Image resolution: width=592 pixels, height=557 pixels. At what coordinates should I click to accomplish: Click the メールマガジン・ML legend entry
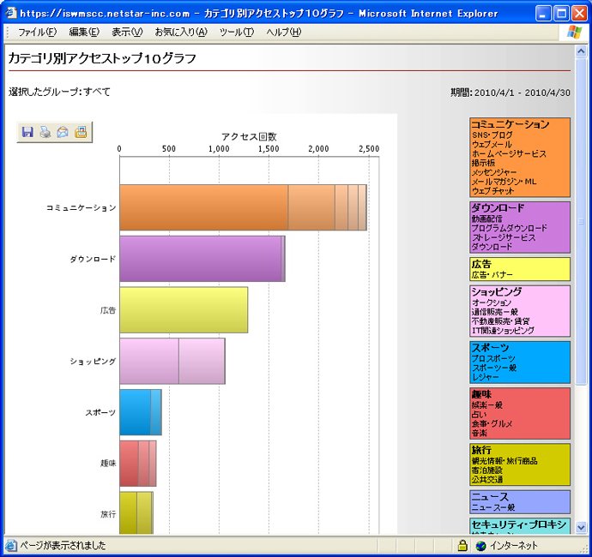tap(504, 182)
